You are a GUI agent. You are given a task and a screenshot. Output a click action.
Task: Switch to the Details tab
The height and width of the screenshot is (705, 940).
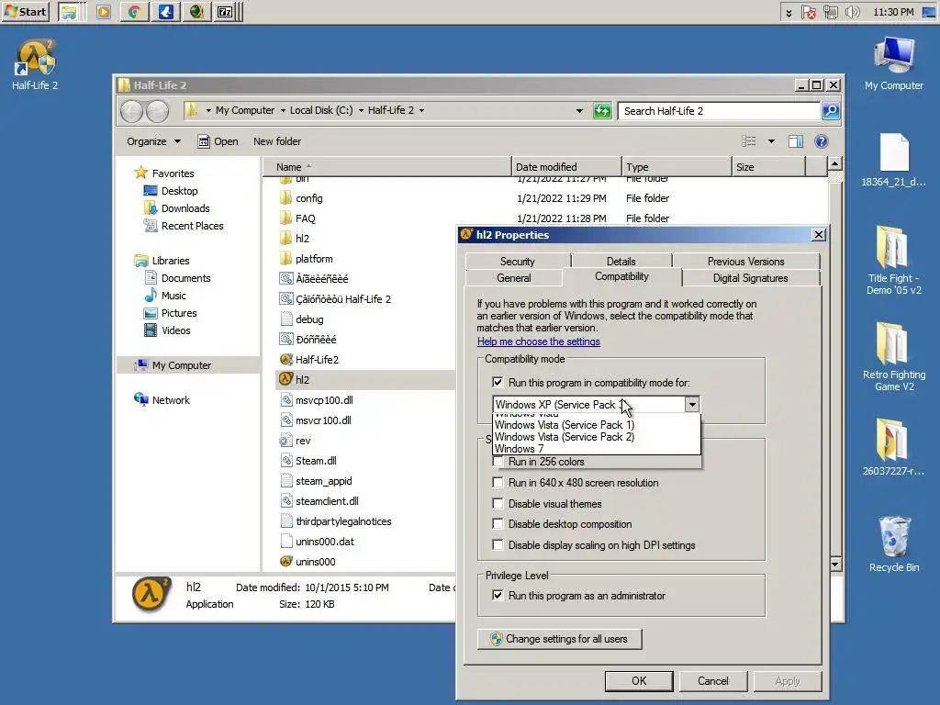pos(621,262)
